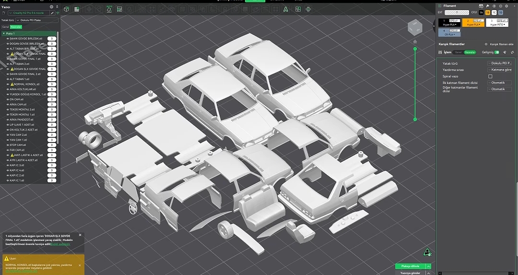Open parameter search icon beside Gelişmiş
518x275 pixels.
point(505,52)
